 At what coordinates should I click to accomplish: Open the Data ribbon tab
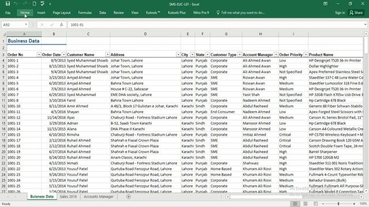(103, 13)
